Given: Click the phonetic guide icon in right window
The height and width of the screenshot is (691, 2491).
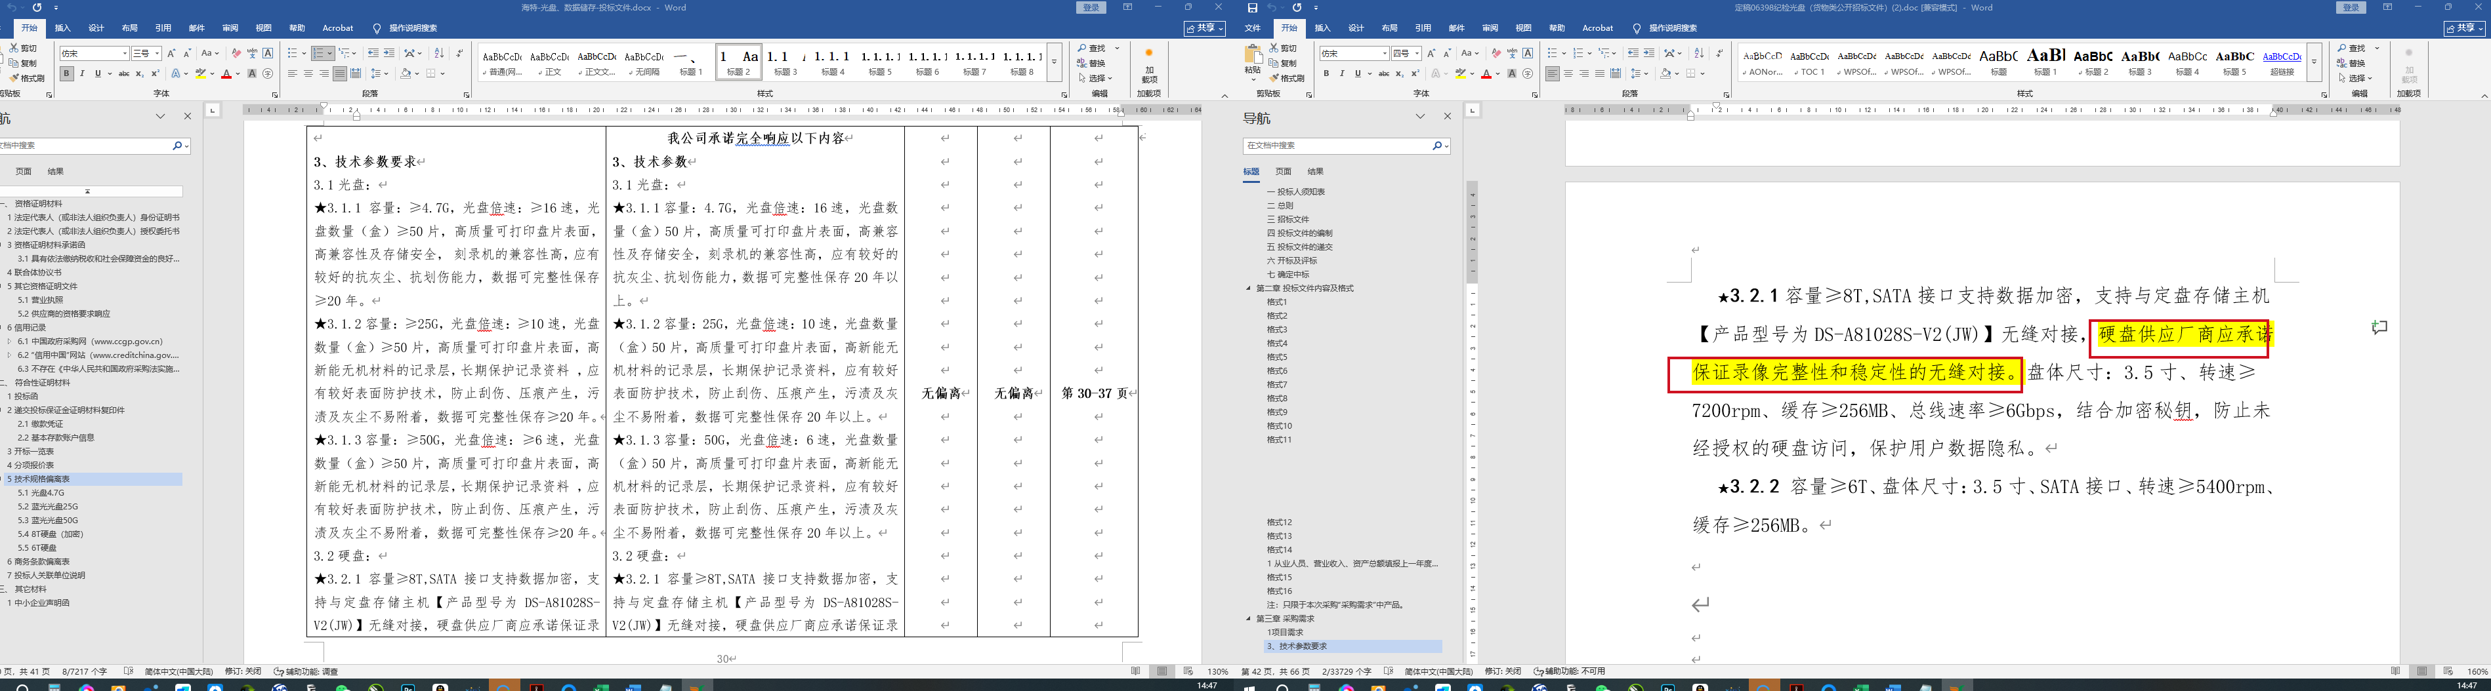Looking at the screenshot, I should pyautogui.click(x=1511, y=53).
